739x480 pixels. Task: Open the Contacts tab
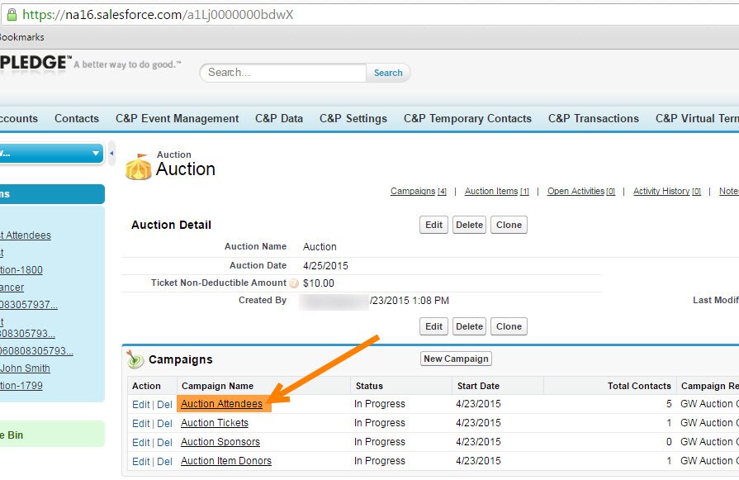pos(77,118)
